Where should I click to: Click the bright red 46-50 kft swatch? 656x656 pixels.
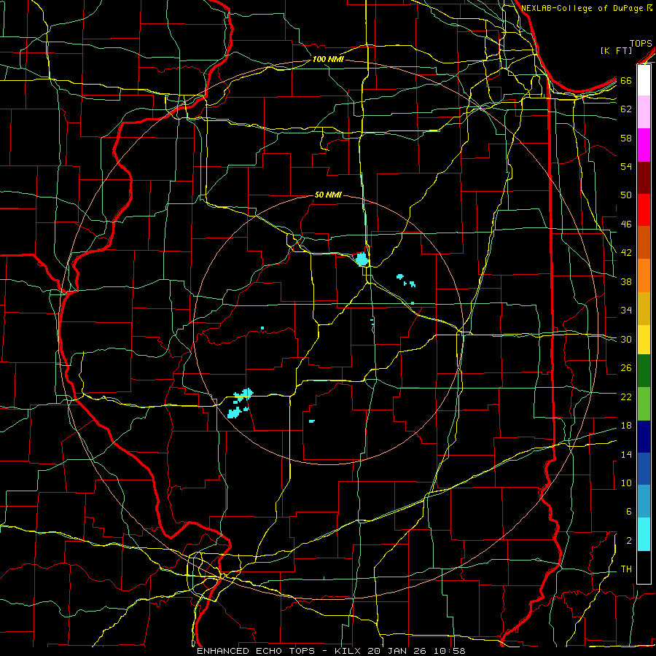point(644,210)
